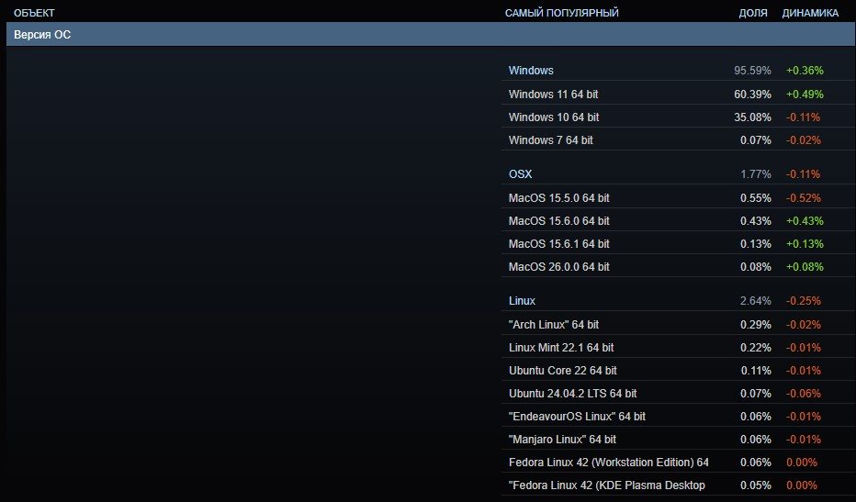Select the "Manjaro Linux" 64 bit row
The width and height of the screenshot is (856, 502).
[678, 440]
